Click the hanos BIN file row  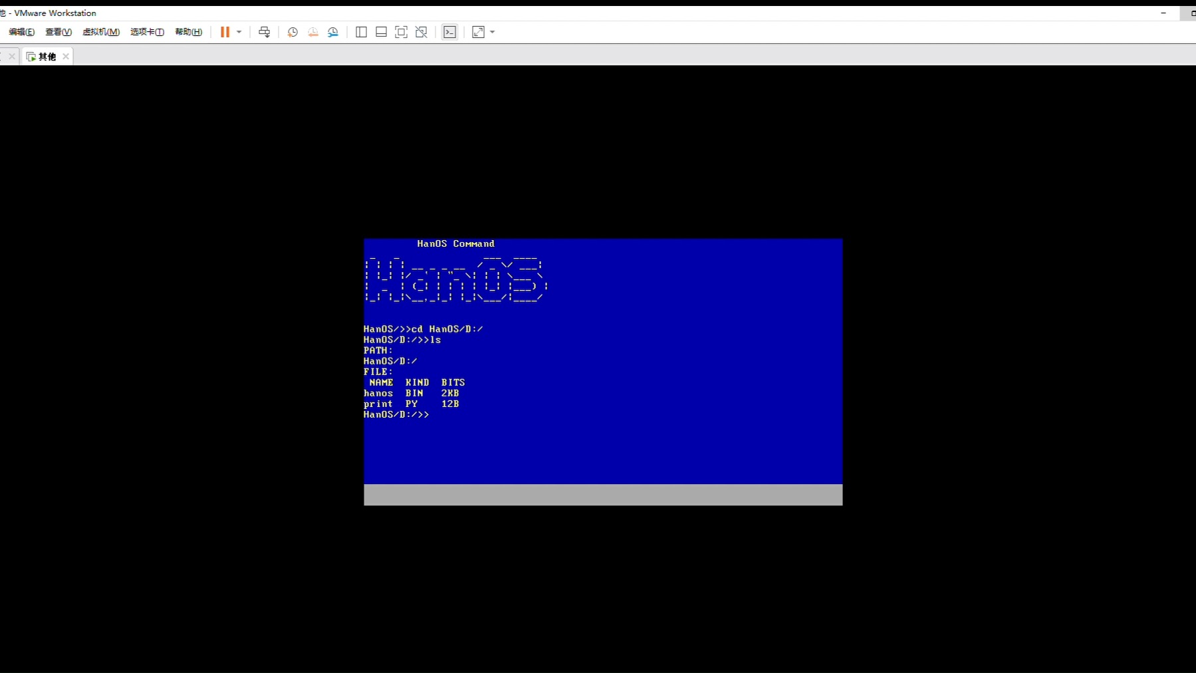click(x=412, y=393)
